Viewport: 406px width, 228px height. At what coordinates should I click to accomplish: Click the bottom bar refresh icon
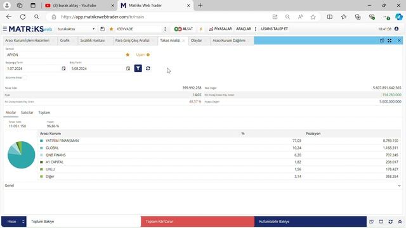[391, 222]
